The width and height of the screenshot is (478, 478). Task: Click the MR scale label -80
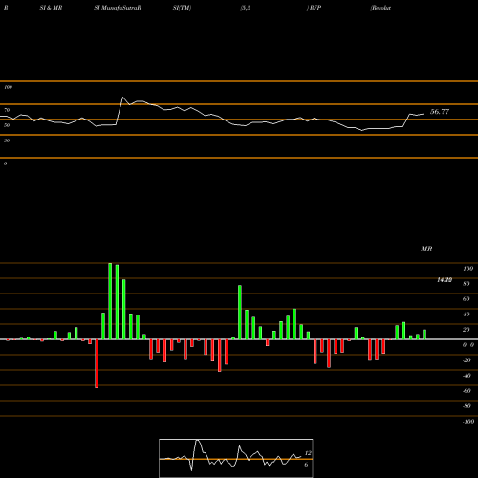pyautogui.click(x=467, y=406)
